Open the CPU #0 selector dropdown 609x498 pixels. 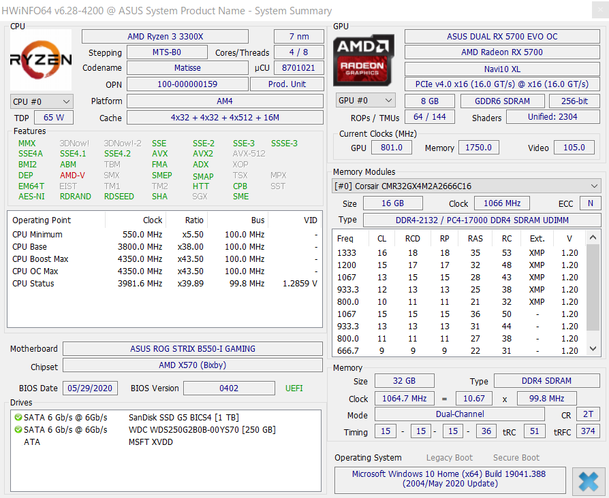(x=42, y=101)
